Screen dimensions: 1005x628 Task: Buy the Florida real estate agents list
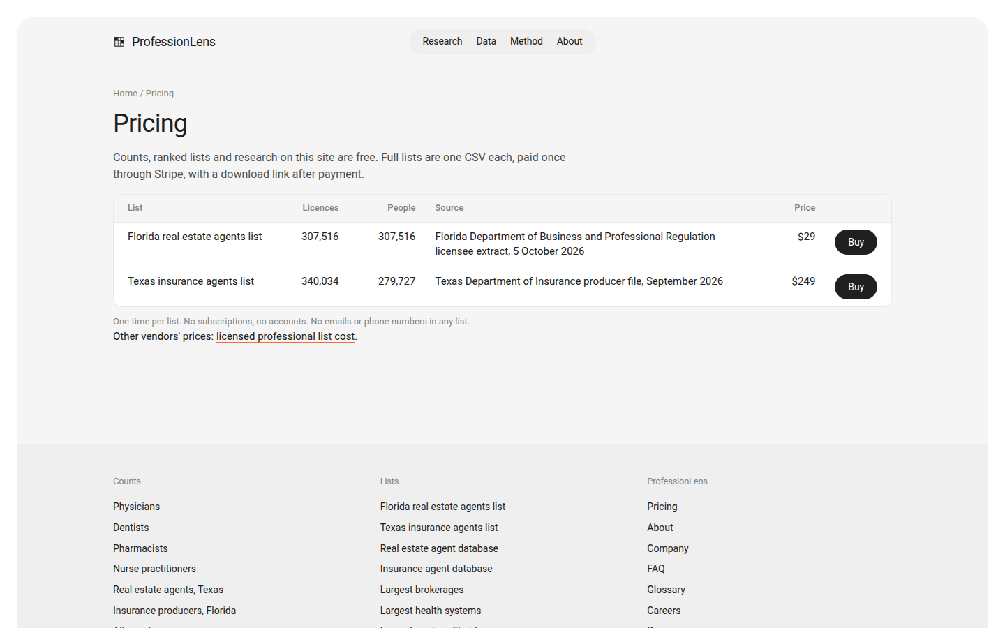[856, 242]
